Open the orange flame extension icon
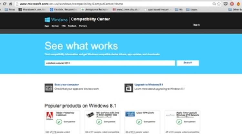Image resolution: width=242 pixels, height=134 pixels. [238, 4]
